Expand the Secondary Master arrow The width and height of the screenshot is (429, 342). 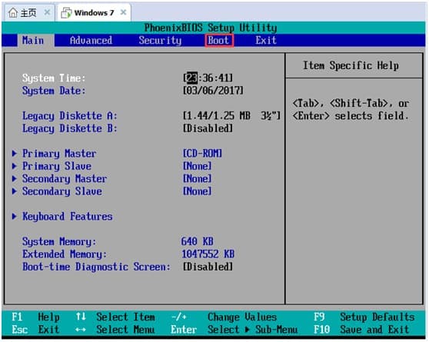pos(15,178)
